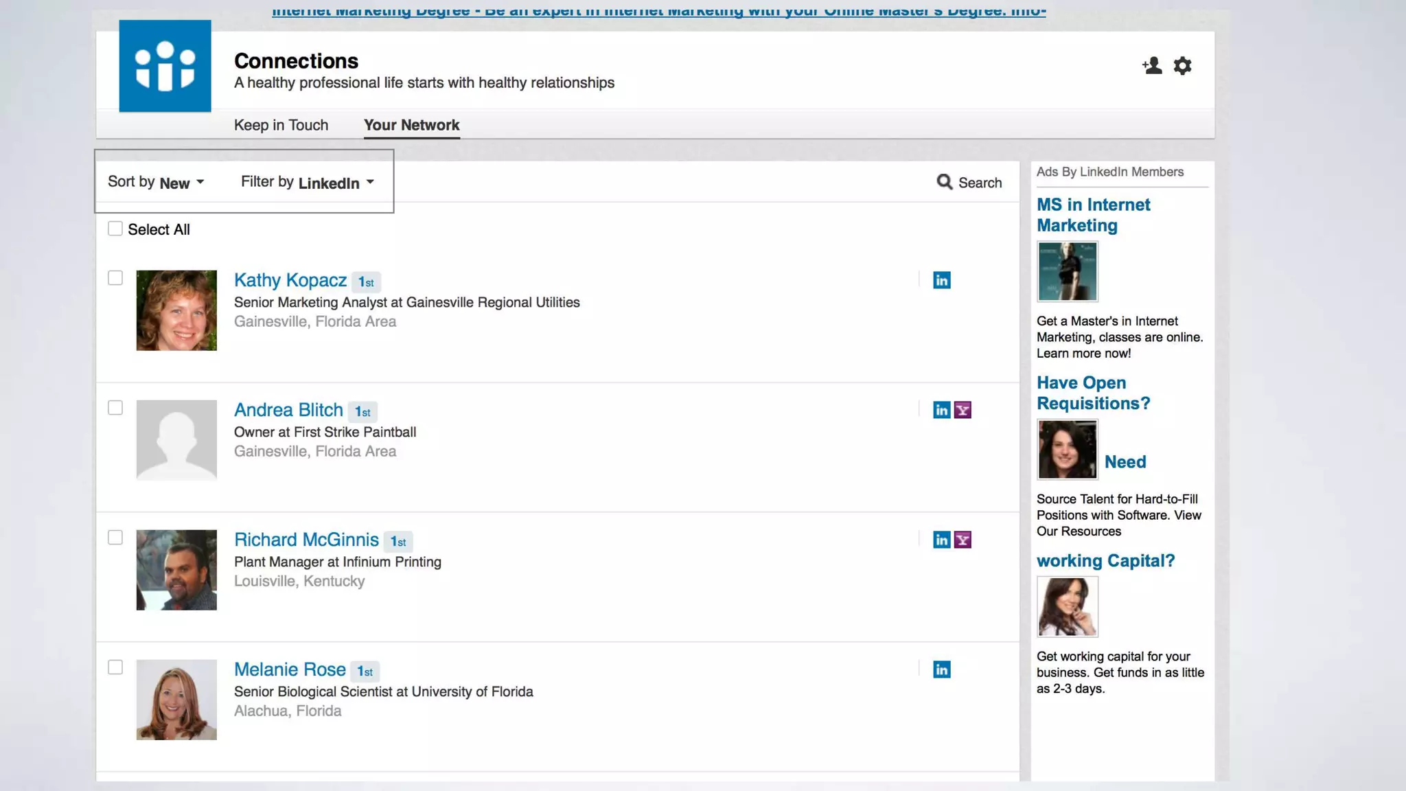
Task: Click Andrea Blitch's Yahoo source icon
Action: coord(963,410)
